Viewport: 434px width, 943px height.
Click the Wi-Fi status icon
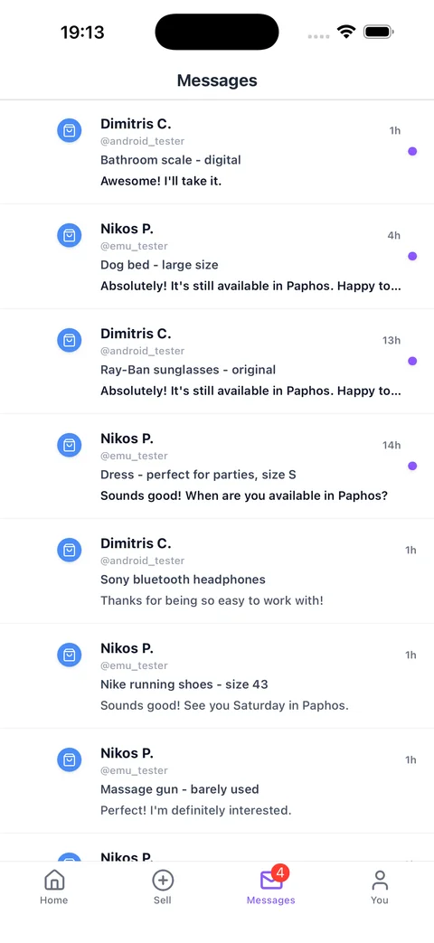click(x=346, y=32)
